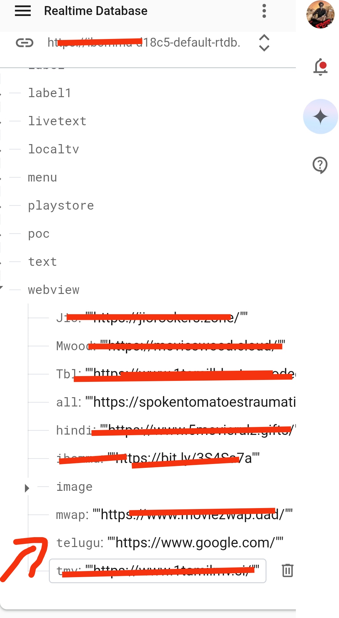Launch the Gemini sparkle assistant
The image size is (339, 618).
pyautogui.click(x=320, y=116)
